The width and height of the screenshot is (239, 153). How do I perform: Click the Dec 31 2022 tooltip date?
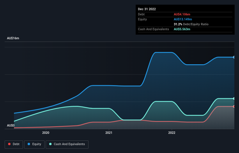coord(147,9)
